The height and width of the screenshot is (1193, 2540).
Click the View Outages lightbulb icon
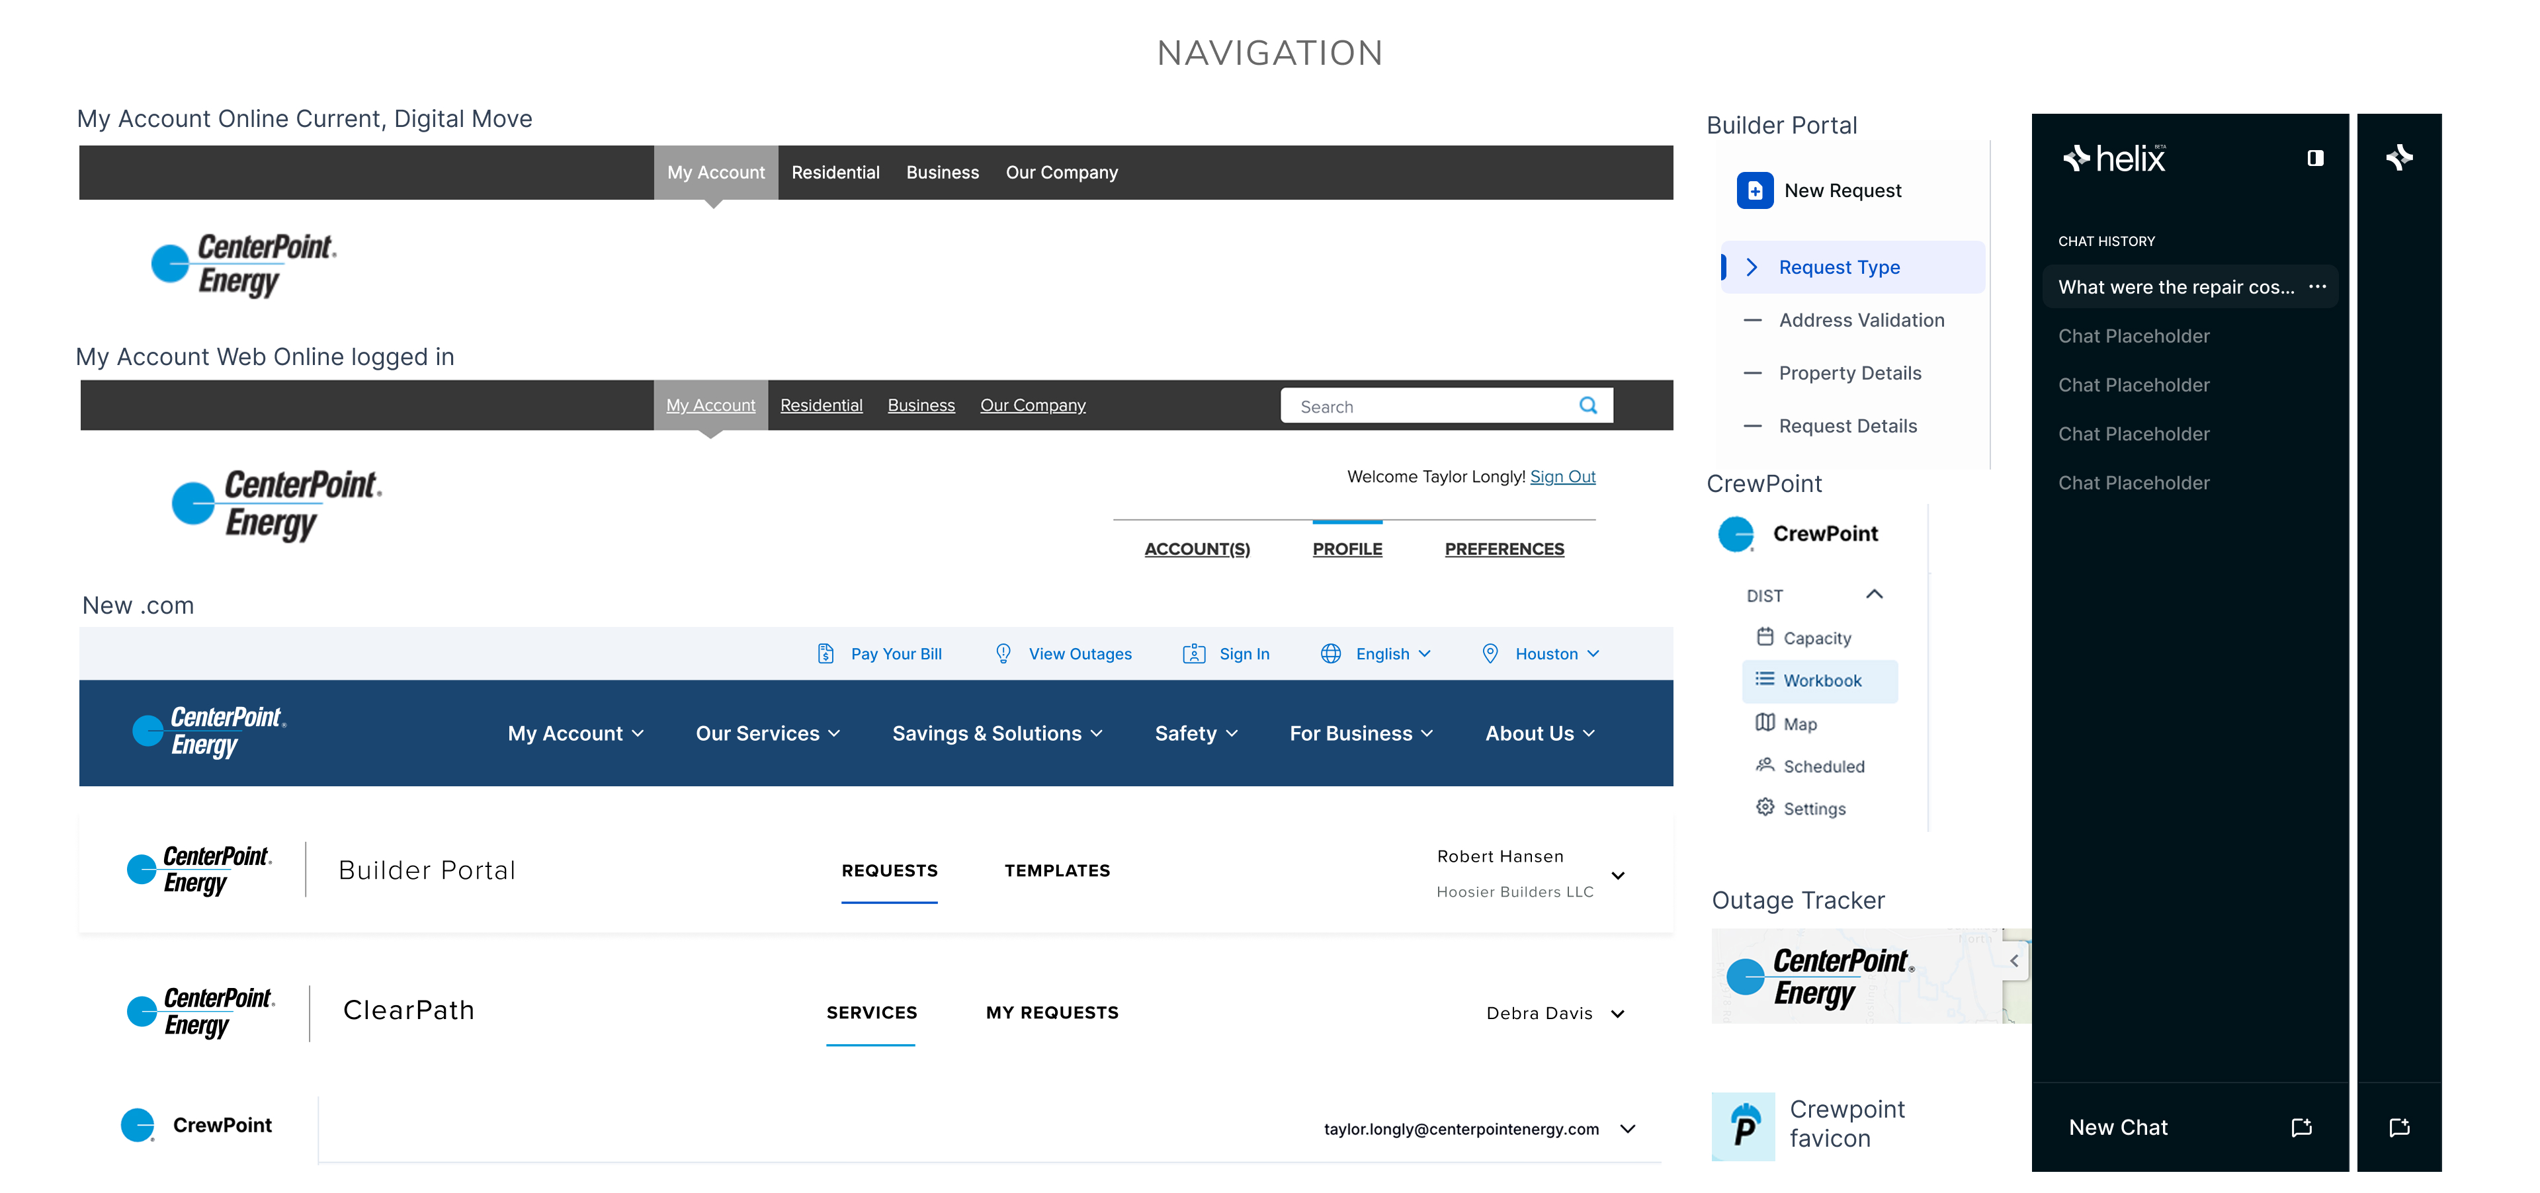(1003, 653)
